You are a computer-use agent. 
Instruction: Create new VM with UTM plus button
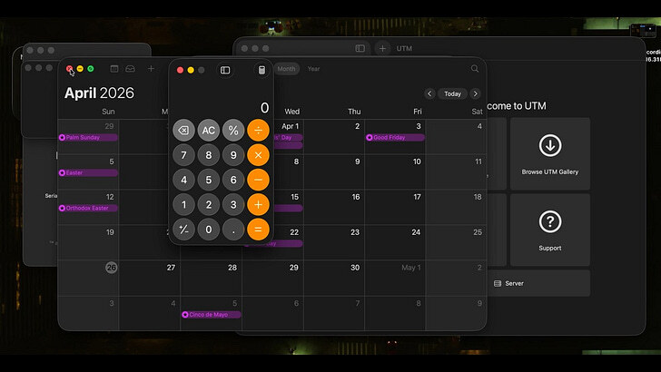click(x=382, y=48)
